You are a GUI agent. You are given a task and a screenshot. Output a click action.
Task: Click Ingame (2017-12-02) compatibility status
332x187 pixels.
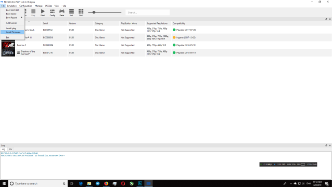tap(184, 37)
